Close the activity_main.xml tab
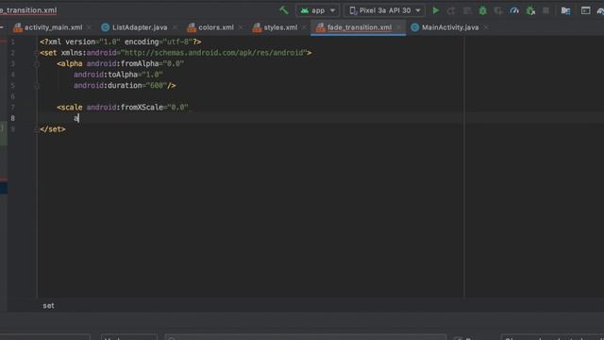 click(x=90, y=27)
